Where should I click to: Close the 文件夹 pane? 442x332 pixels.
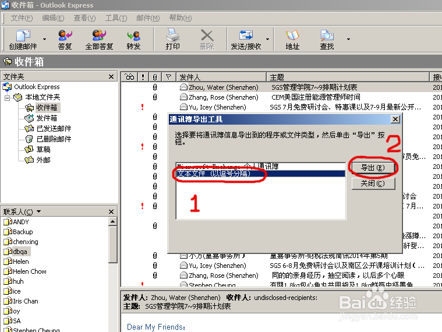(111, 77)
